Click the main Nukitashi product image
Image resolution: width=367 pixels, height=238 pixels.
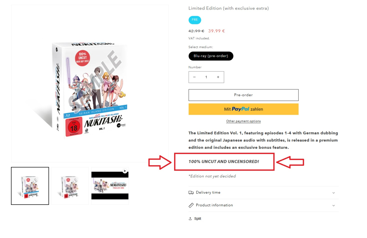click(x=90, y=83)
